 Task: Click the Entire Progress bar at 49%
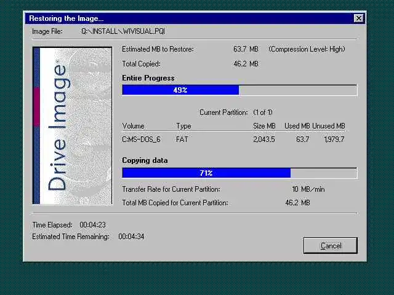click(x=239, y=90)
